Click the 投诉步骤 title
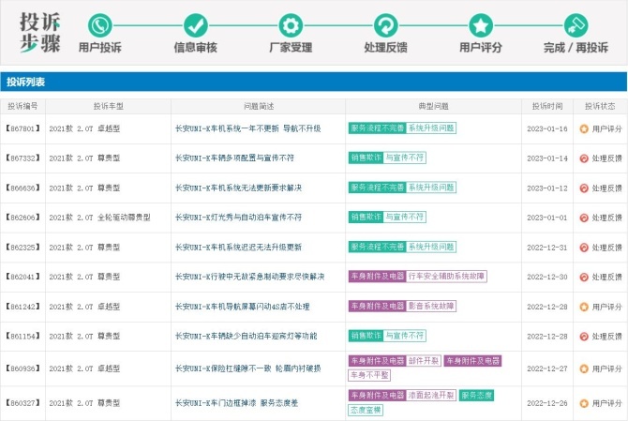The height and width of the screenshot is (421, 628). [x=40, y=33]
